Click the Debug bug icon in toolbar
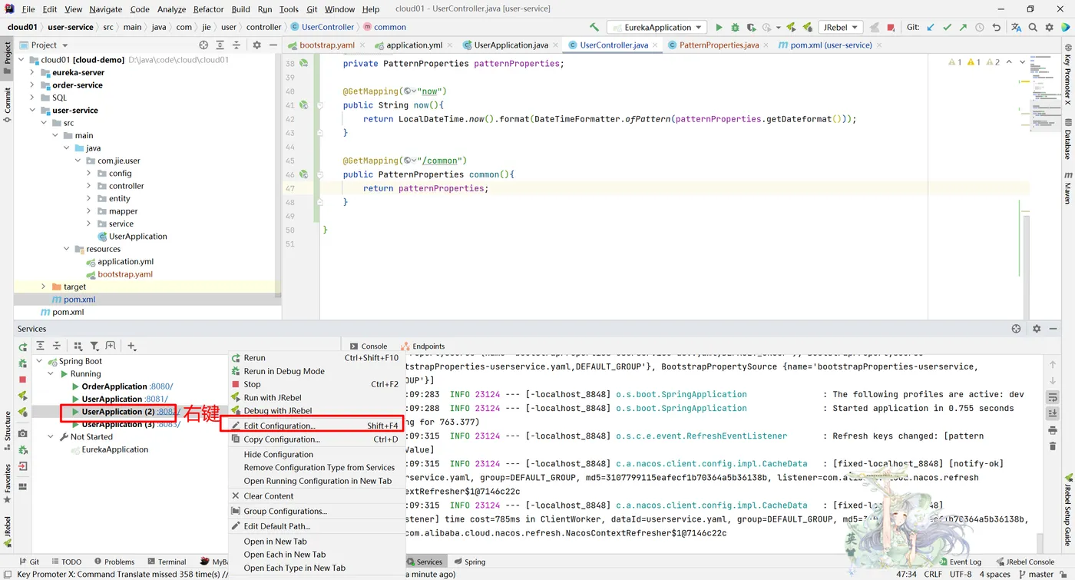The image size is (1075, 580). 735,27
